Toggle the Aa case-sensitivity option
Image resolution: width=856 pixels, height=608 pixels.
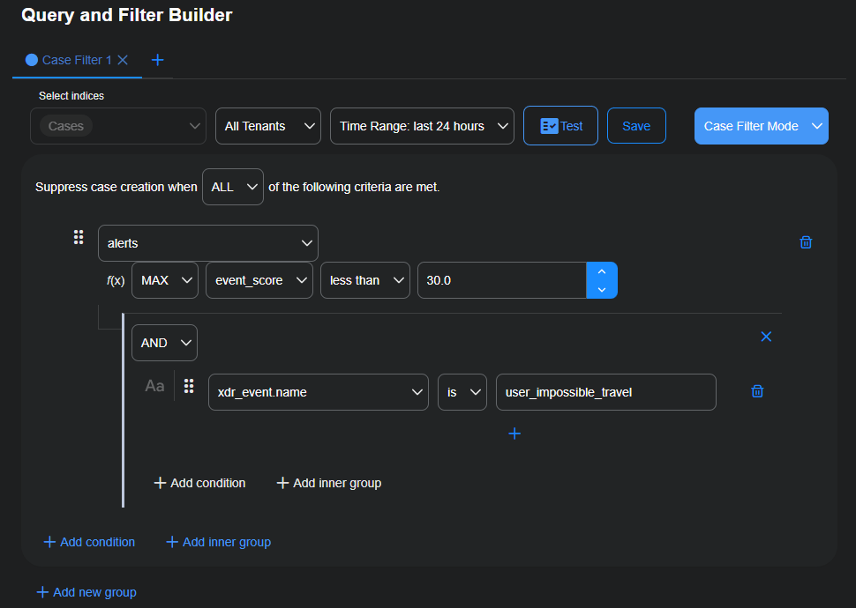click(154, 385)
